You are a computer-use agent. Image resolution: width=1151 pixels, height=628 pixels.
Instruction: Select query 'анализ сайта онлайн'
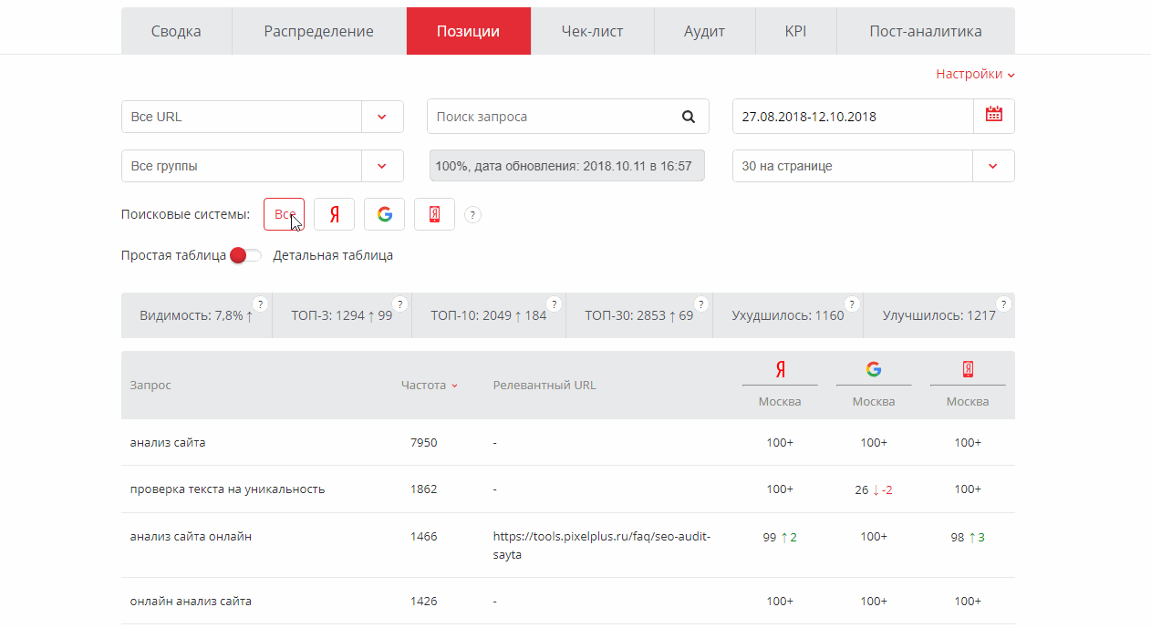[x=191, y=536]
